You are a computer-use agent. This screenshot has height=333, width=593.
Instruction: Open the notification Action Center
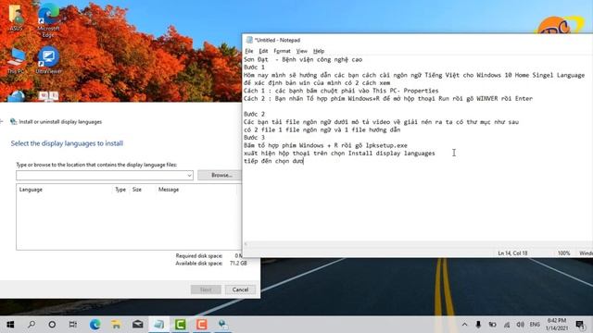(580, 325)
